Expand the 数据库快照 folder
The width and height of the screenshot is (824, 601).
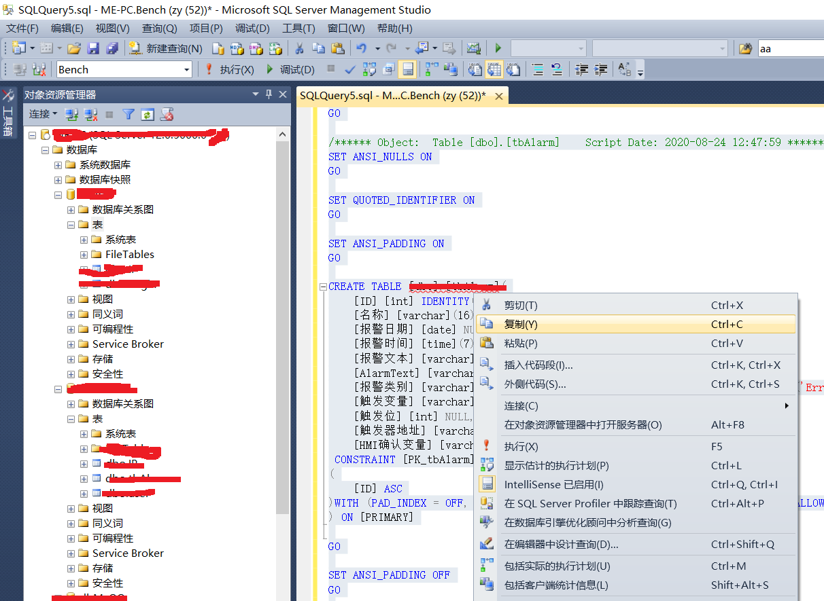[58, 180]
